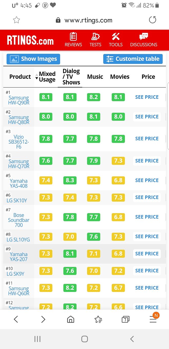
Task: Reload the page with refresh icon
Action: pyautogui.click(x=152, y=20)
